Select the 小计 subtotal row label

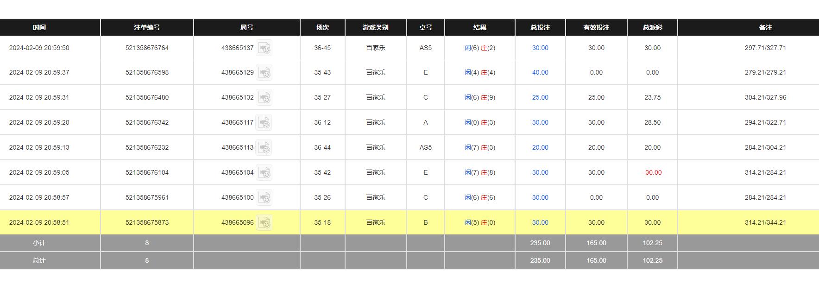click(39, 243)
